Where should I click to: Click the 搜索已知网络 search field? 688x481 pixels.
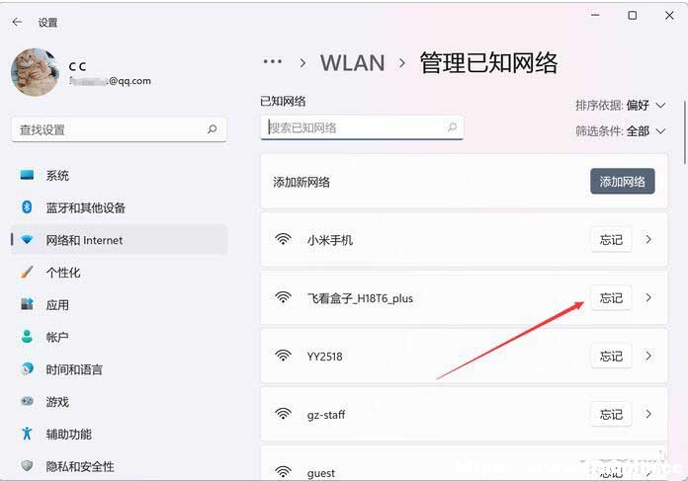pyautogui.click(x=362, y=128)
